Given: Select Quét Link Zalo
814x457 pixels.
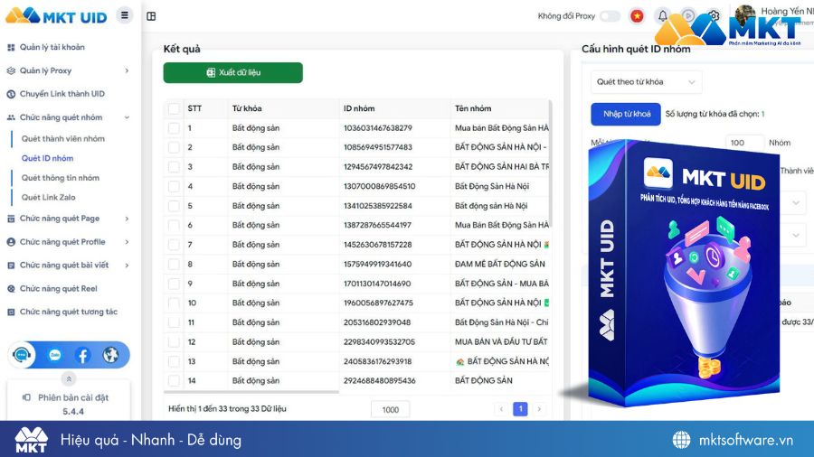Looking at the screenshot, I should pos(48,198).
